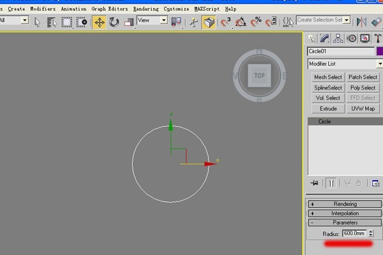Switch to Hierarchy command panel tab

(x=338, y=38)
